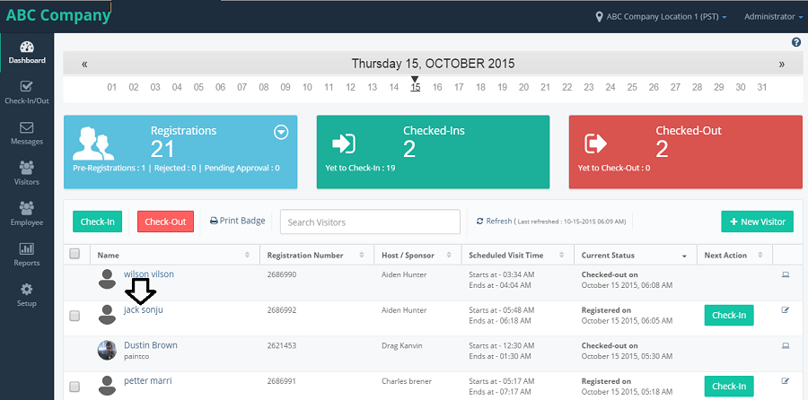This screenshot has height=400, width=808.
Task: Click the laptop icon in wilson vilson row
Action: 786,275
